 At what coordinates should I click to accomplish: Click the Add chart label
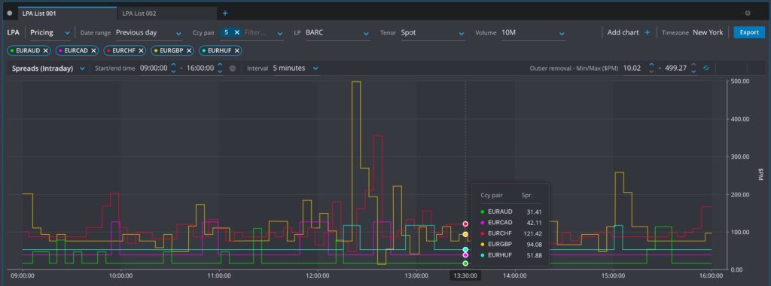coord(623,32)
